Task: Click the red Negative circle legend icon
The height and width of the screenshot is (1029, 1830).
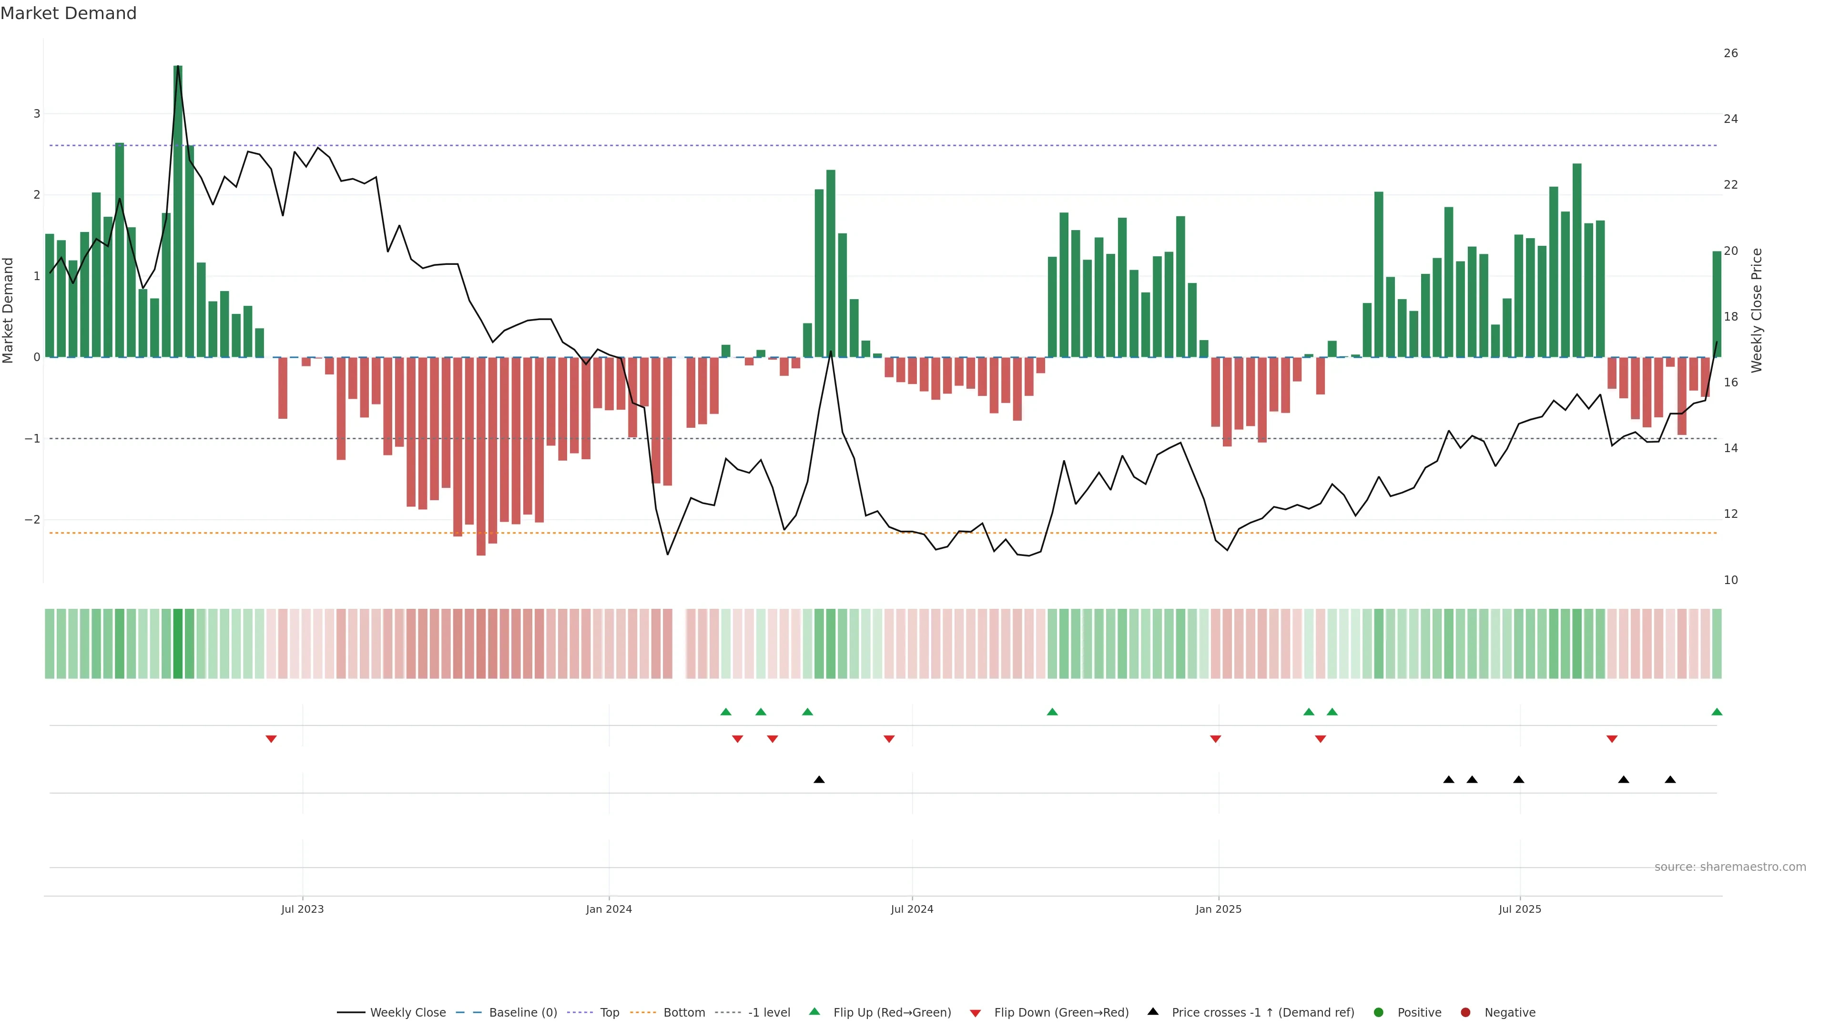Action: click(1465, 1013)
